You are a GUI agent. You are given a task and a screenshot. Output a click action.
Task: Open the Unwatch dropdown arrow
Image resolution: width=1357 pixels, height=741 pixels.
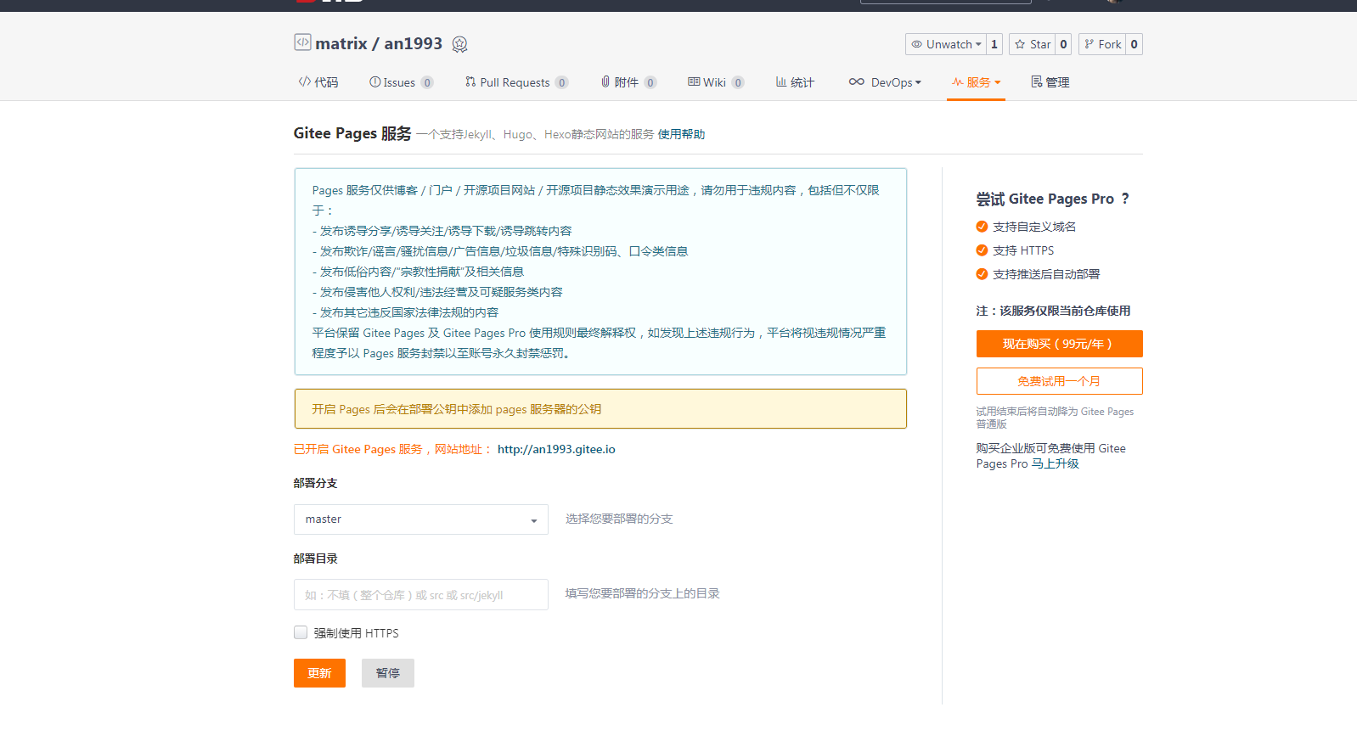(978, 44)
